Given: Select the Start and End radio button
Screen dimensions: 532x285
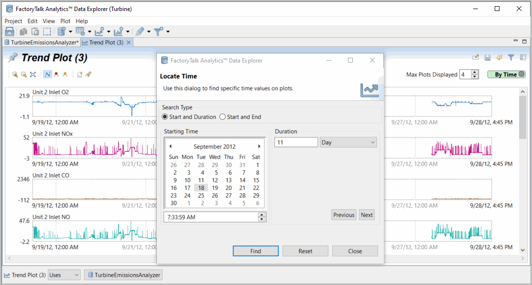Looking at the screenshot, I should [222, 117].
